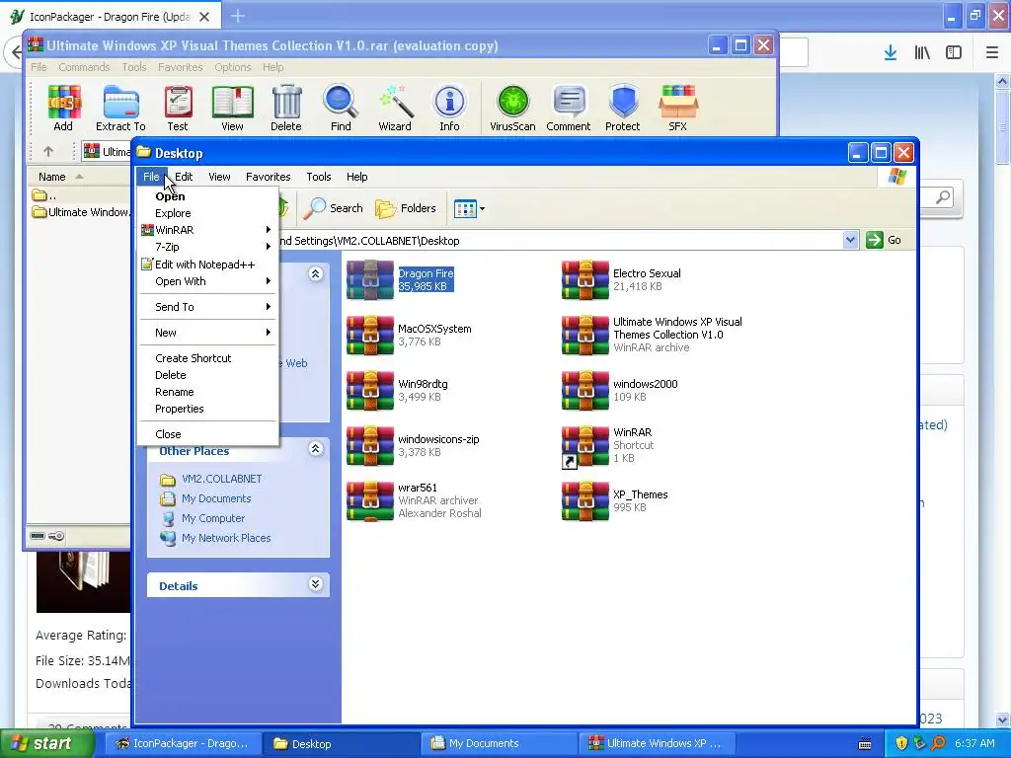Select the XP_Themes archive file
The width and height of the screenshot is (1011, 758).
584,500
